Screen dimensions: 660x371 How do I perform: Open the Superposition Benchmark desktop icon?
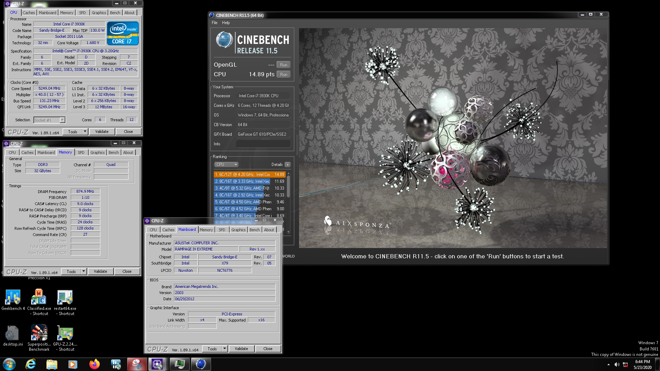[x=39, y=338]
